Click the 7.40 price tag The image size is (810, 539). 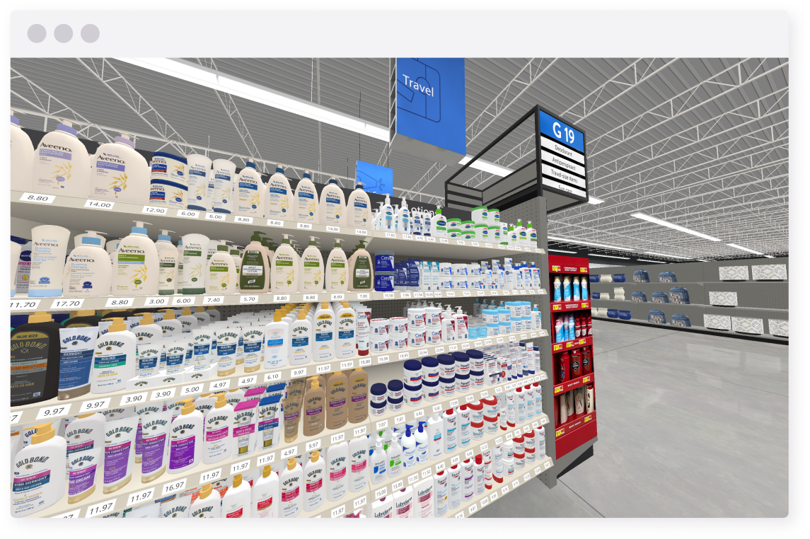click(x=213, y=300)
